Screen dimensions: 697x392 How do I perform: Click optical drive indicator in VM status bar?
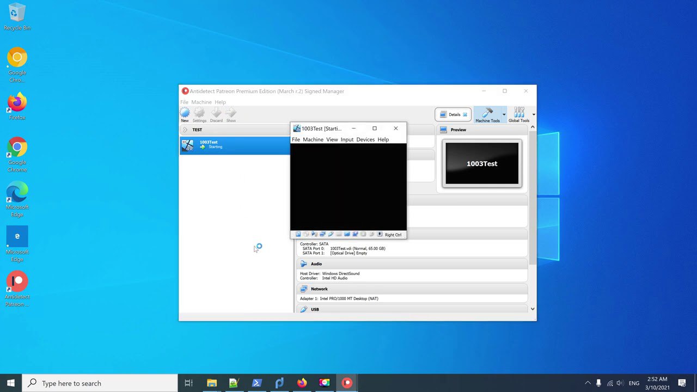click(x=306, y=235)
